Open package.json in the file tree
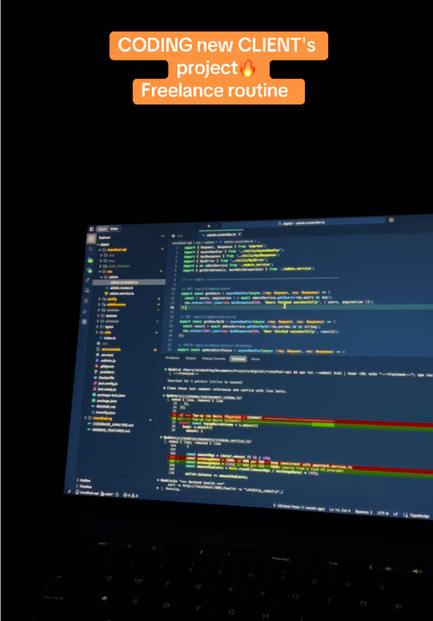 (x=105, y=401)
